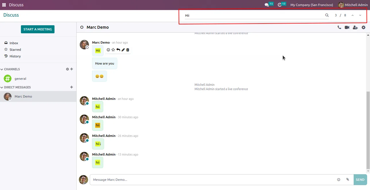Start a voice call with phone icon
Screen dimensions: 370x190
[339, 27]
